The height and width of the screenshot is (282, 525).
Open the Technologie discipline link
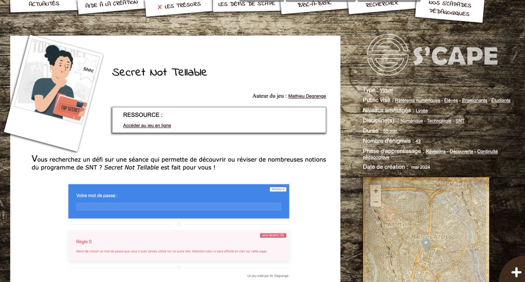439,121
